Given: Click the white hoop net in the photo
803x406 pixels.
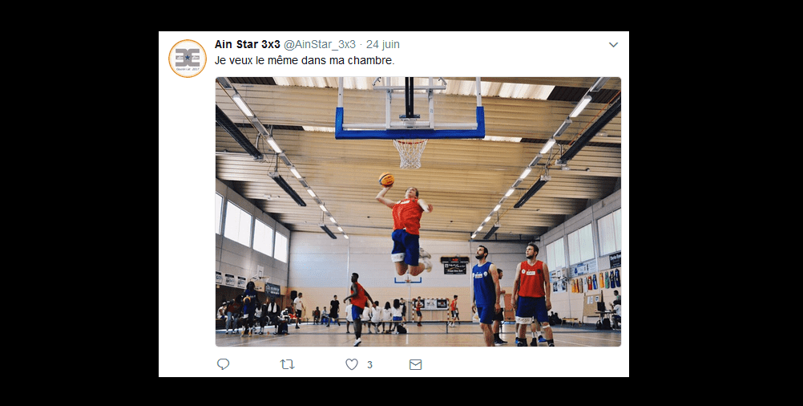Looking at the screenshot, I should [410, 154].
